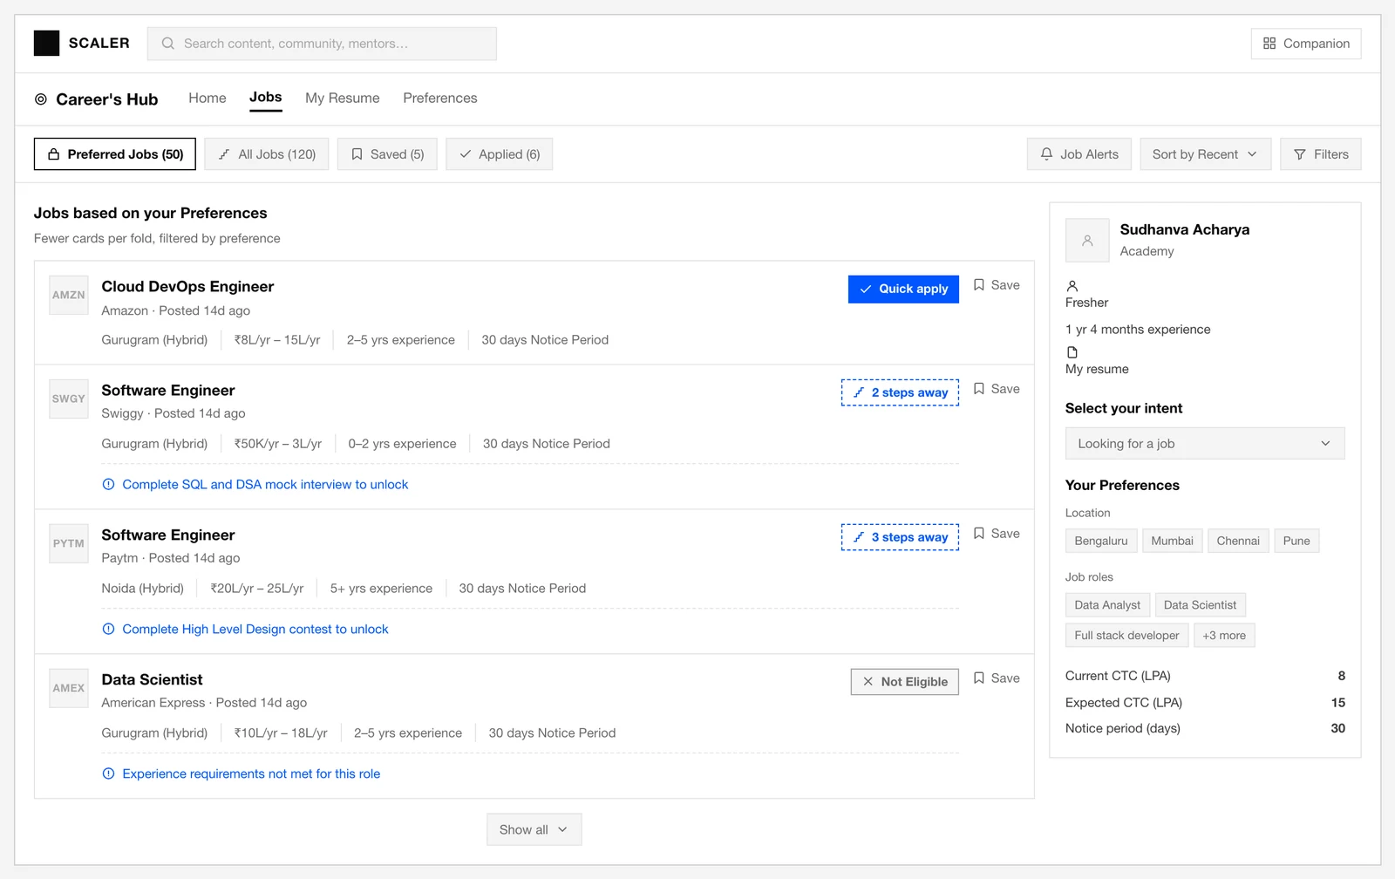This screenshot has width=1395, height=879.
Task: Click 3 steps away button for Paytm
Action: [x=900, y=537]
